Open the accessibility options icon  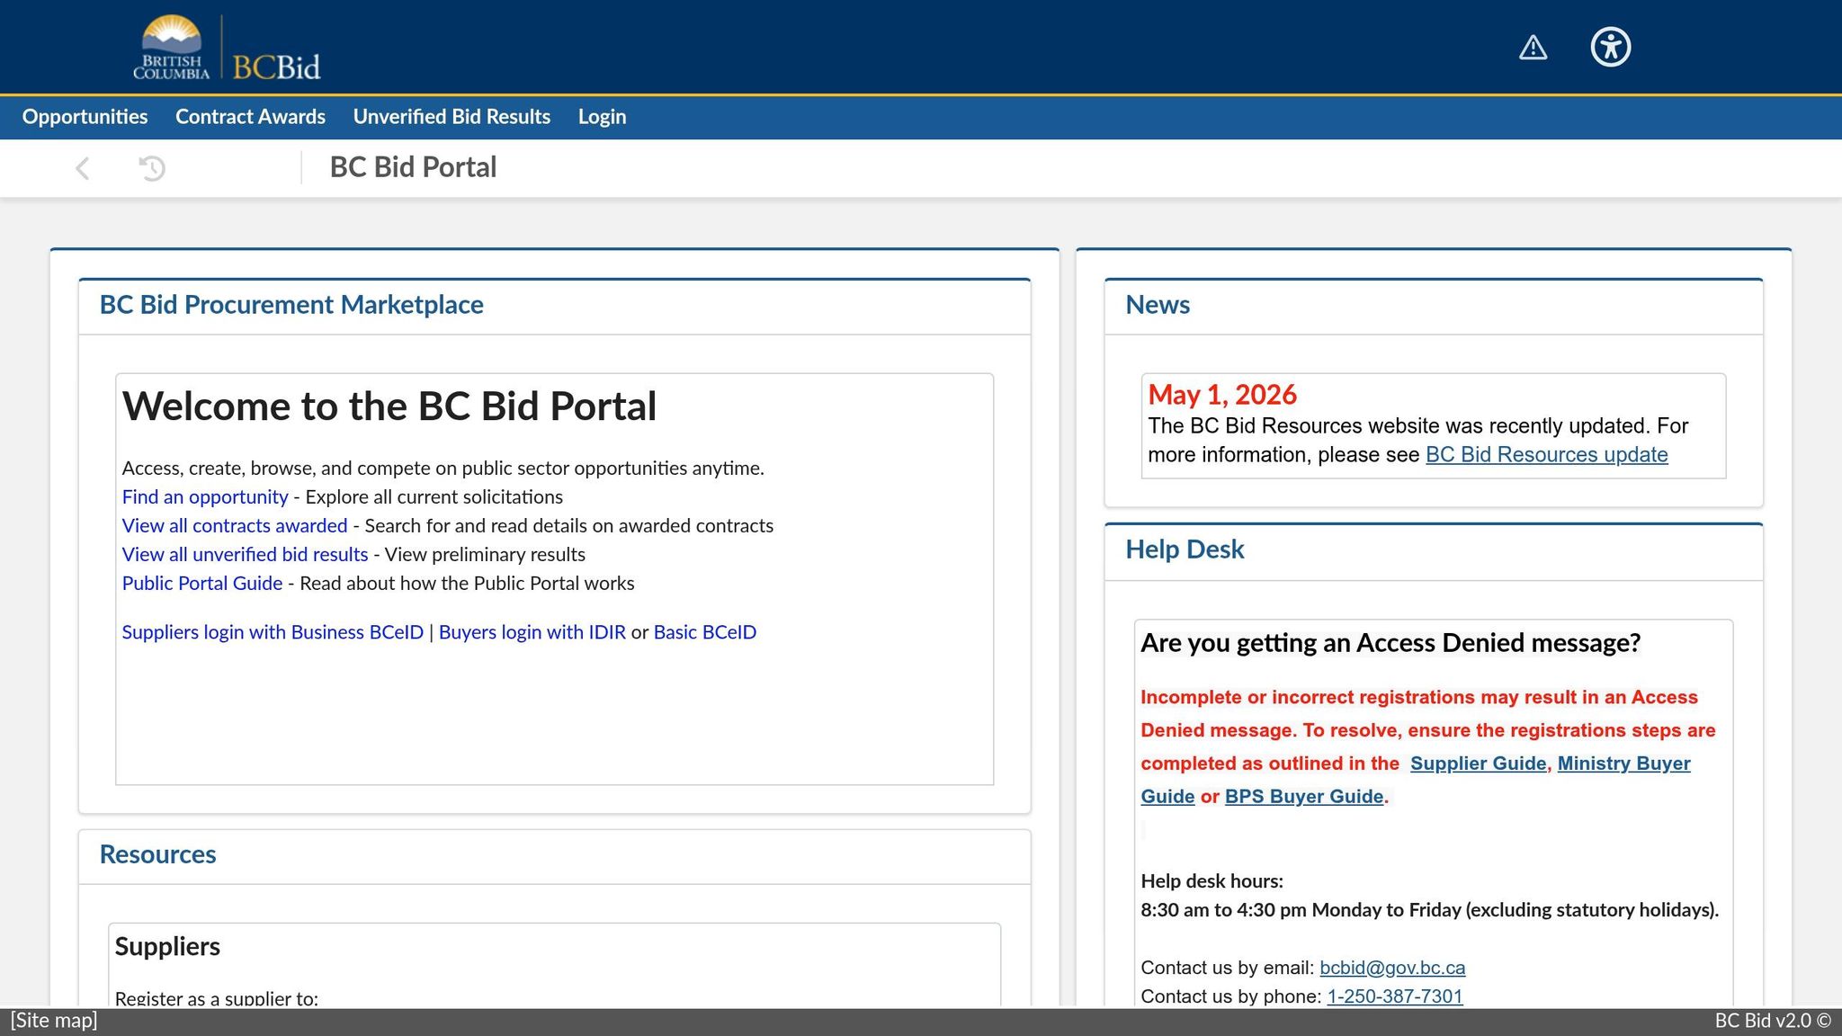coord(1610,47)
